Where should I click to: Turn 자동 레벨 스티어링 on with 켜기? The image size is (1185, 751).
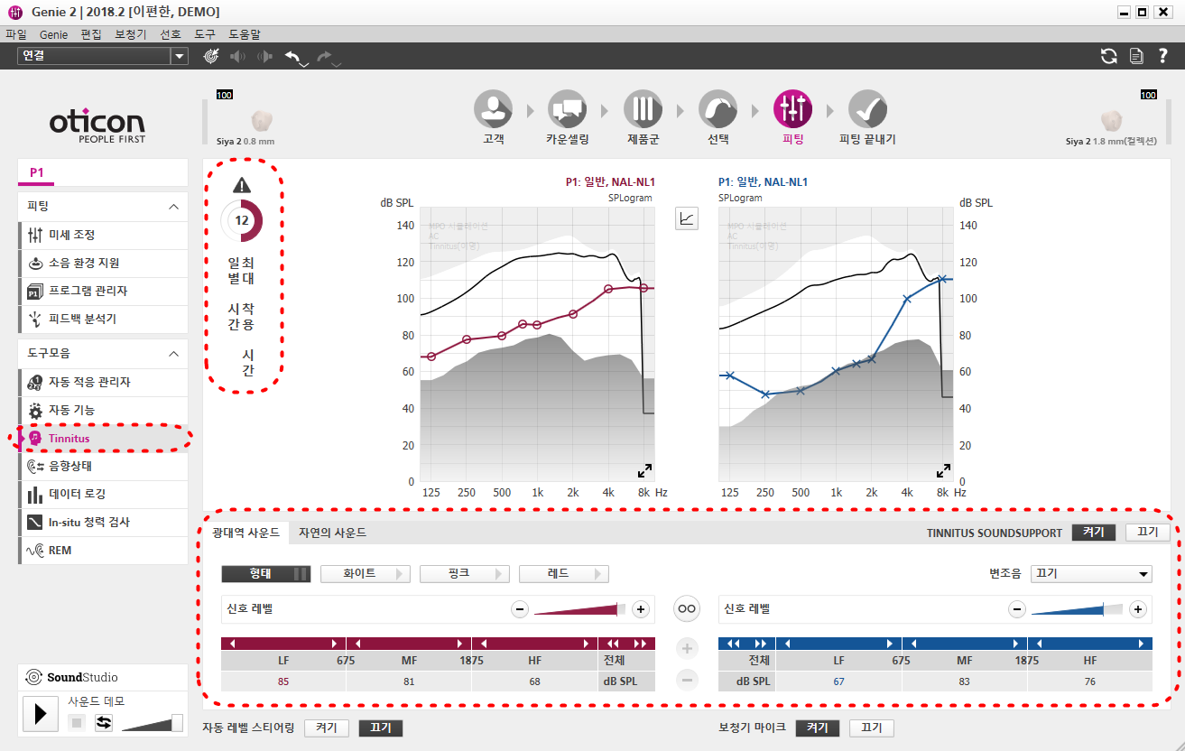327,728
